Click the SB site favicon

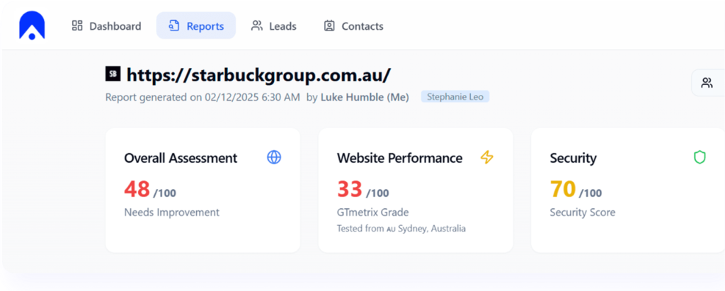coord(113,74)
